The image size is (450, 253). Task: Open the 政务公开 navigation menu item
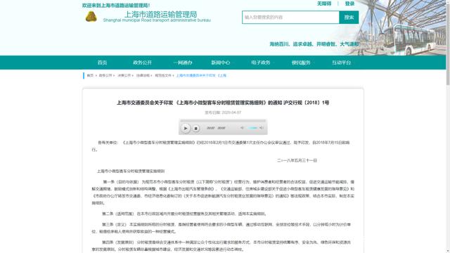[x=142, y=63]
